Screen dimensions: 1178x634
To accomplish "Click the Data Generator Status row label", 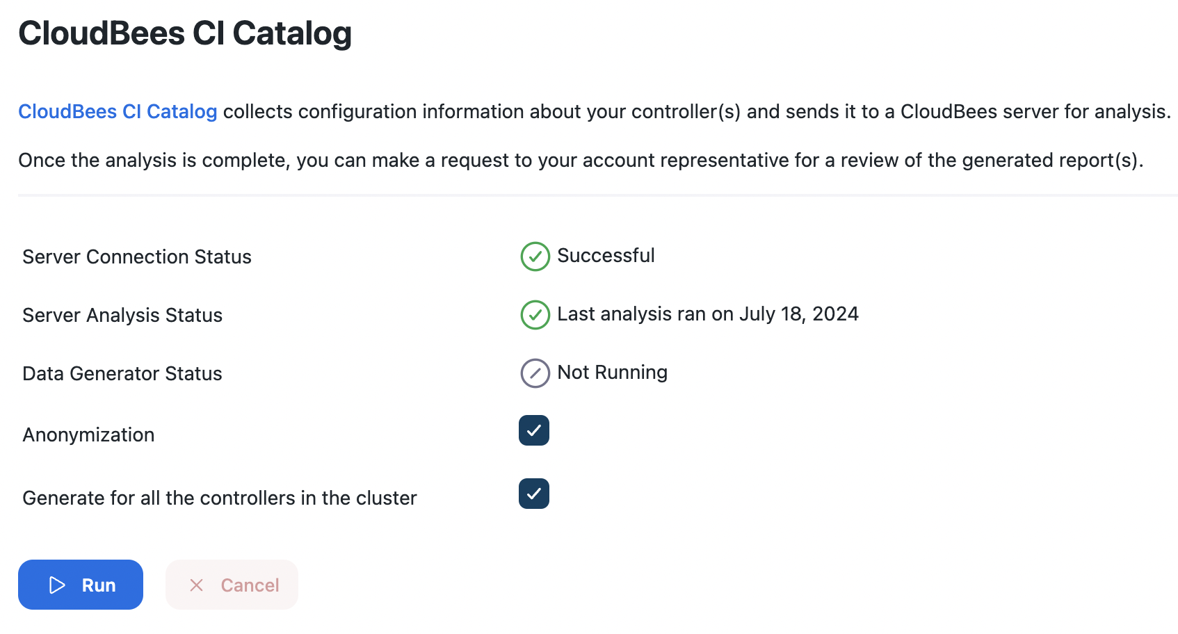I will 122,373.
